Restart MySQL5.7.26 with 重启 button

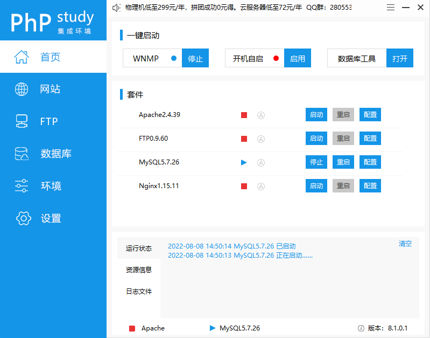[x=343, y=162]
